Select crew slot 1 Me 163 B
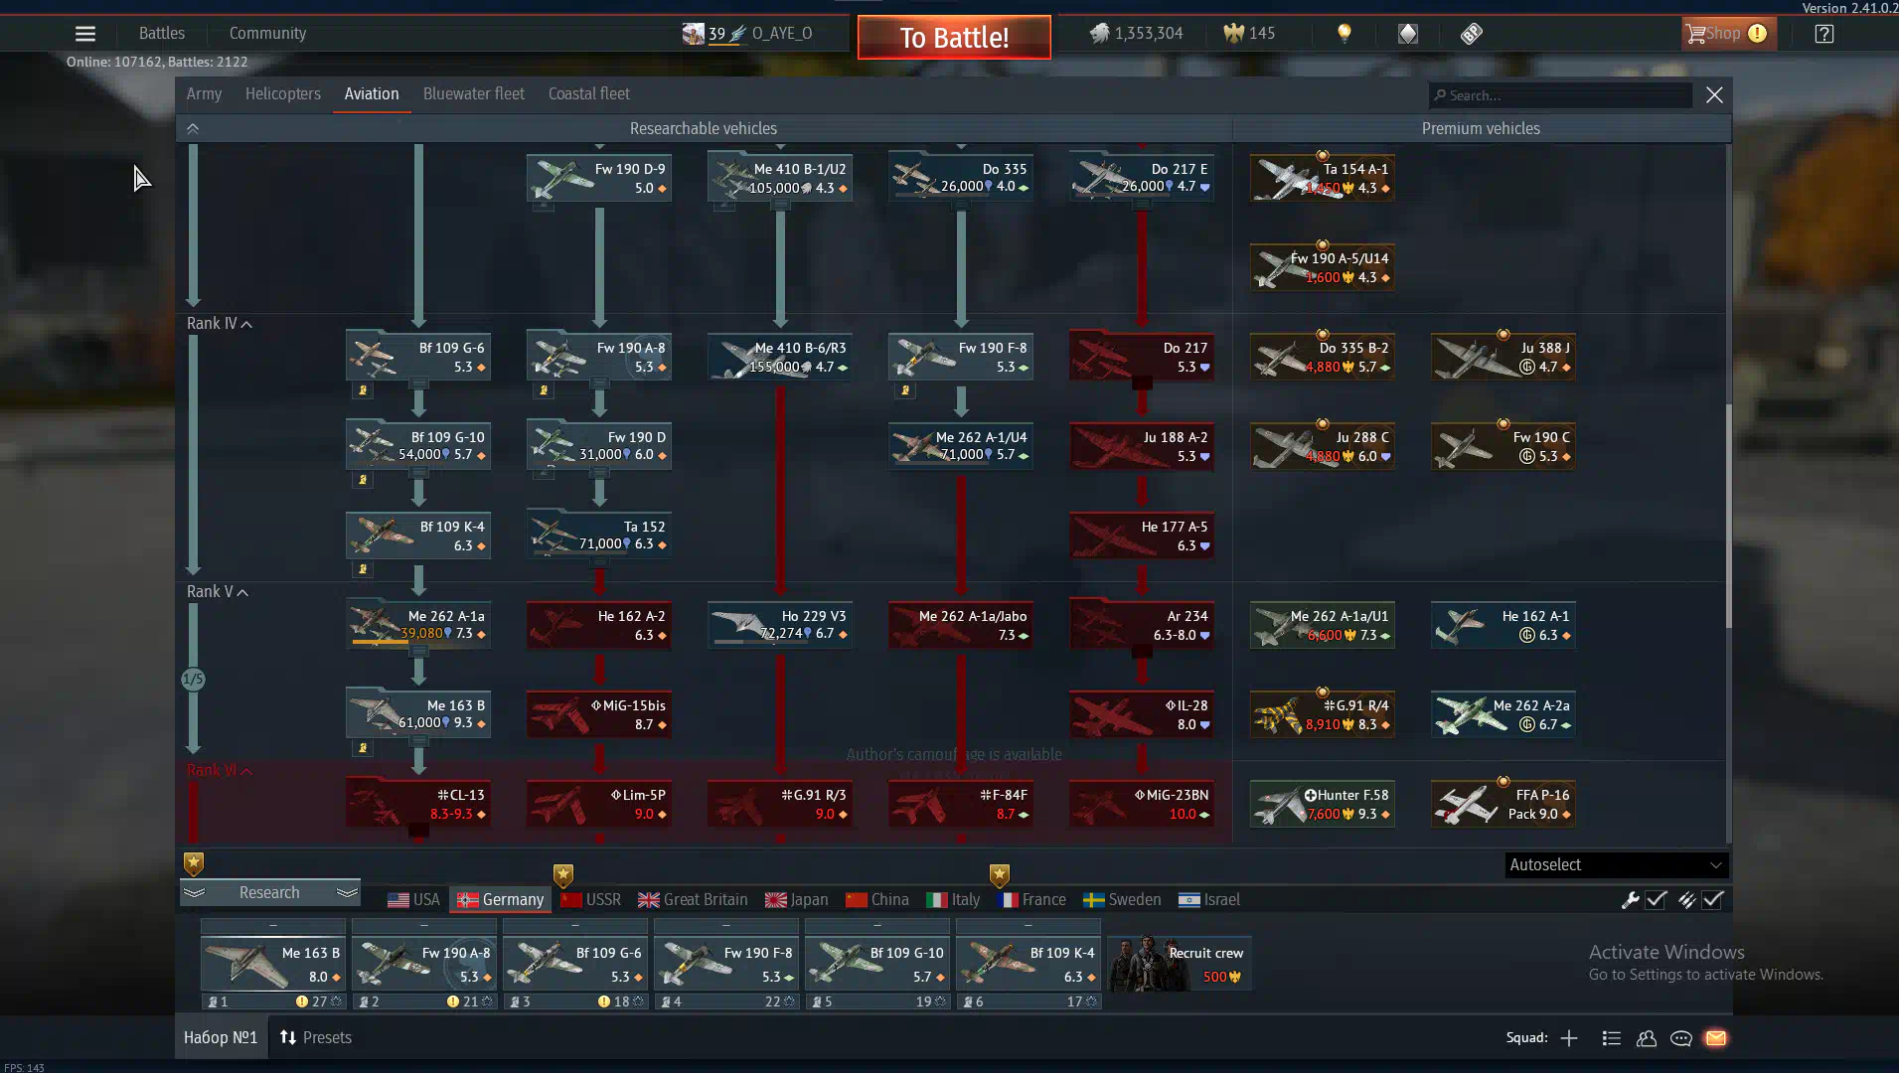 (273, 964)
